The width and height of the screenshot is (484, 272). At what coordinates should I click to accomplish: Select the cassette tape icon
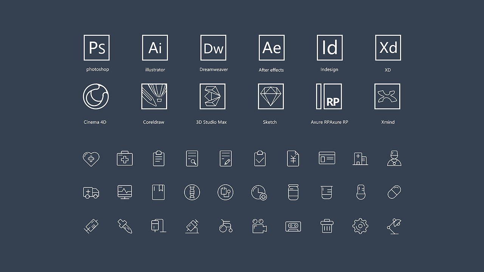pyautogui.click(x=293, y=226)
